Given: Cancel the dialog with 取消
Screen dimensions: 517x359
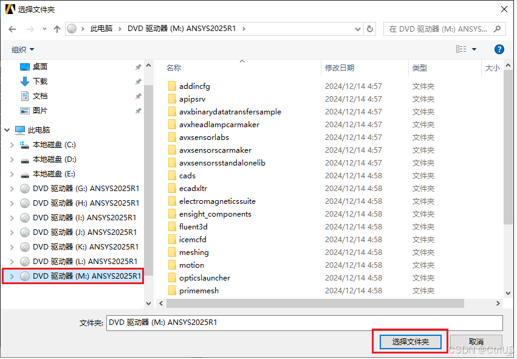Looking at the screenshot, I should click(476, 342).
